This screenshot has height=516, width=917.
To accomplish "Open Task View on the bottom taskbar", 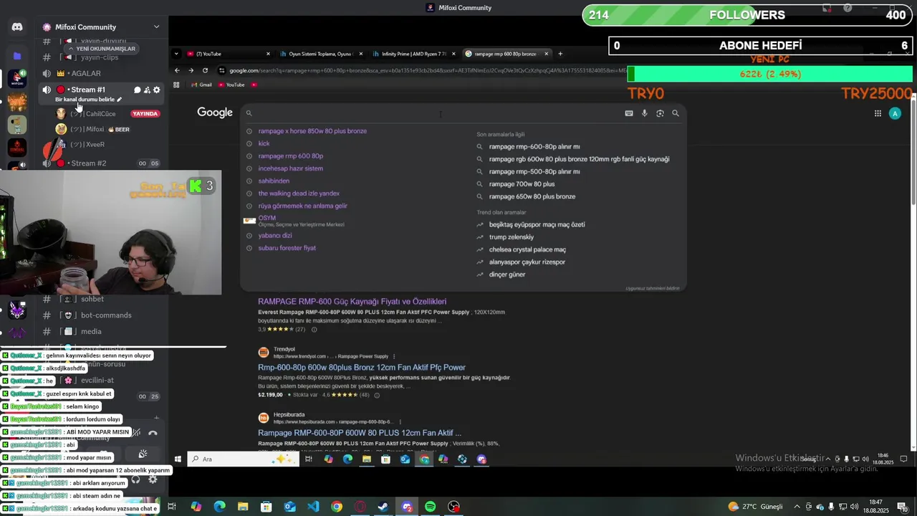I will click(172, 507).
